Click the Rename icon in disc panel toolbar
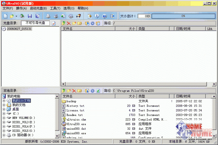 pos(80,23)
